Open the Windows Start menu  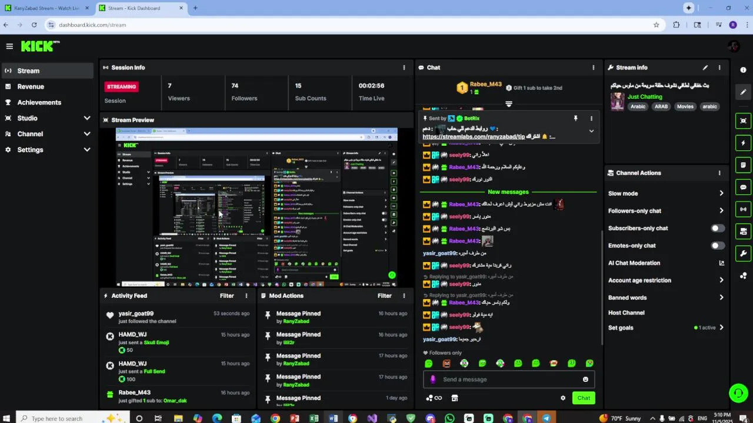pyautogui.click(x=8, y=418)
